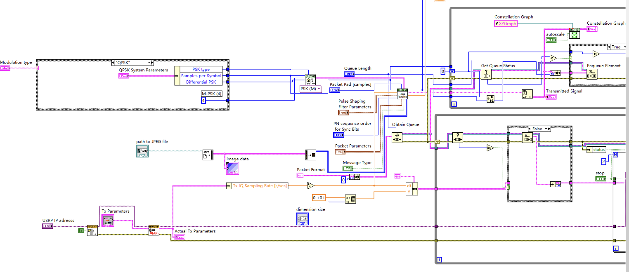Screen dimensions: 629x272
Task: Click the NI-USRP Open Tx Session icon
Action: point(92,231)
